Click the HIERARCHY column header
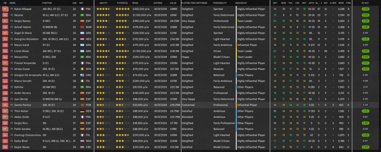The height and width of the screenshot is (152, 381). click(x=241, y=3)
